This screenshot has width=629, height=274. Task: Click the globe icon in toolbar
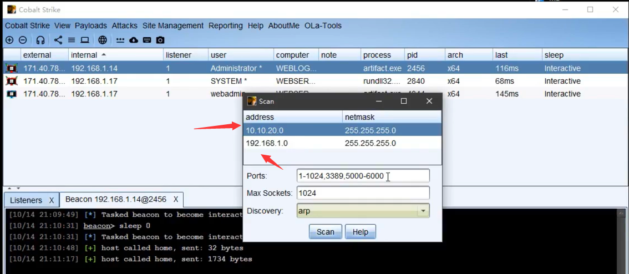click(103, 40)
